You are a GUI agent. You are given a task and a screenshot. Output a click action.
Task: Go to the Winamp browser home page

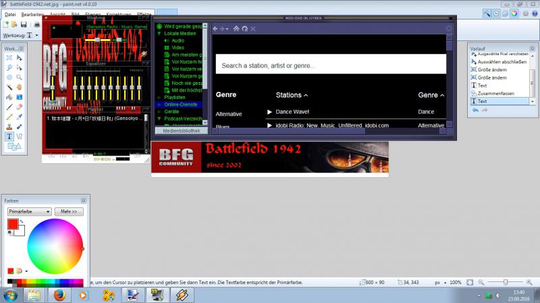[236, 29]
